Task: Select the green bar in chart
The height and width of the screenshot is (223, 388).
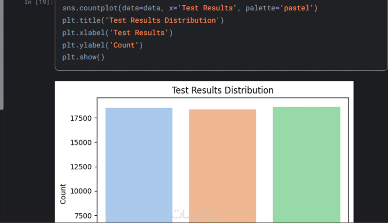Action: [x=307, y=164]
